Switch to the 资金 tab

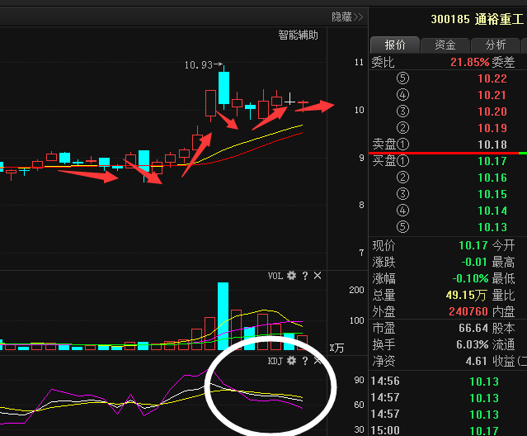[445, 45]
